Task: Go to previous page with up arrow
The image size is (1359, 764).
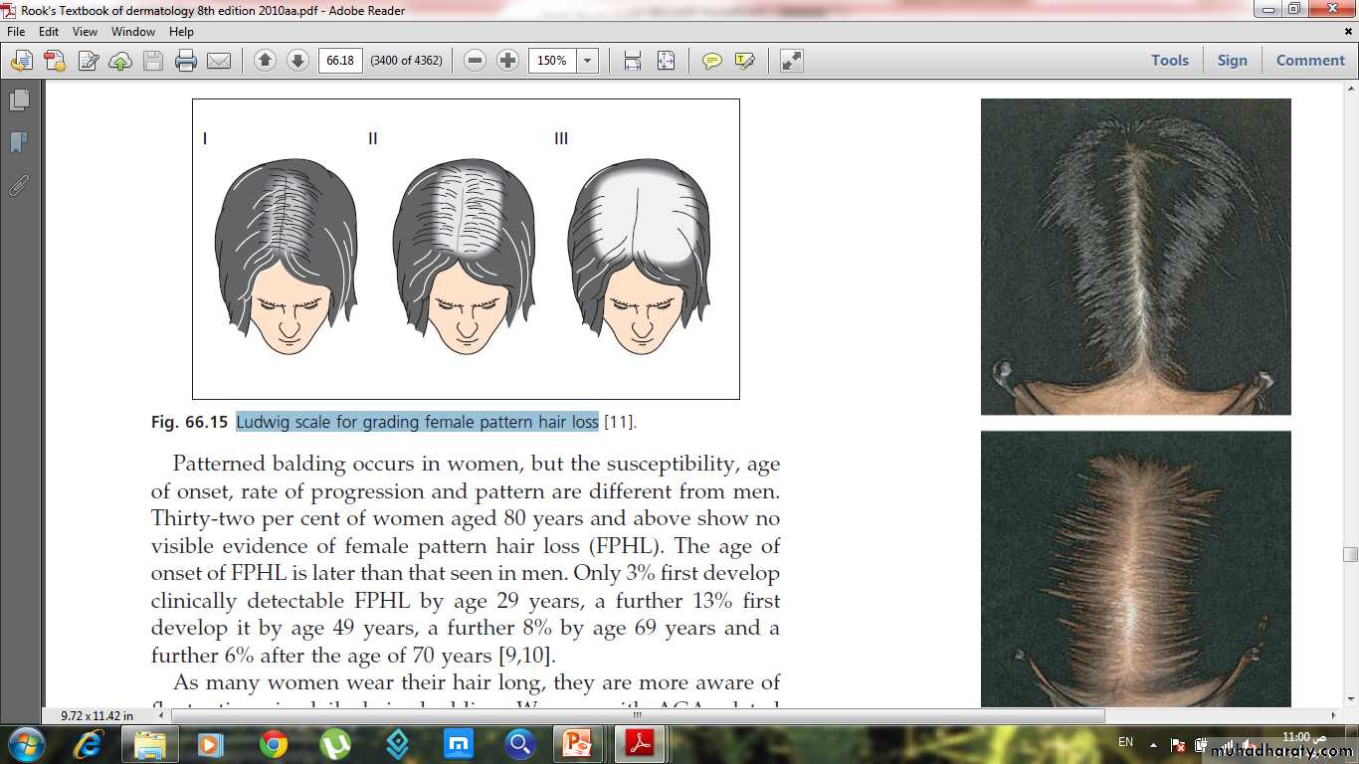Action: [x=265, y=61]
